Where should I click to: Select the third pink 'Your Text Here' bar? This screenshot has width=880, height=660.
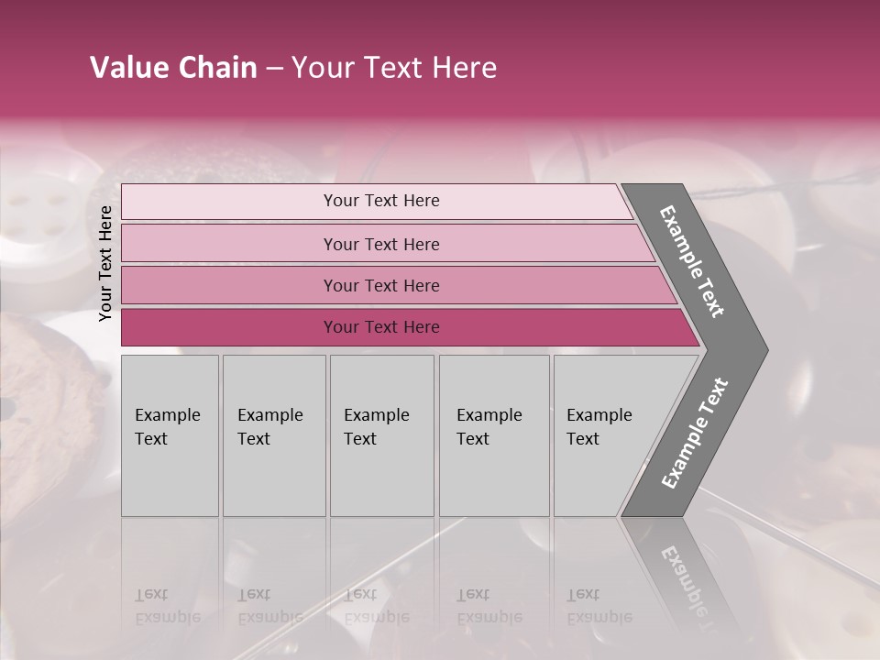[x=380, y=285]
